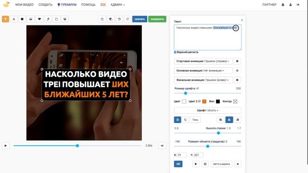Toggle the Верхний регистр checkbox
The width and height of the screenshot is (308, 173).
[x=175, y=52]
